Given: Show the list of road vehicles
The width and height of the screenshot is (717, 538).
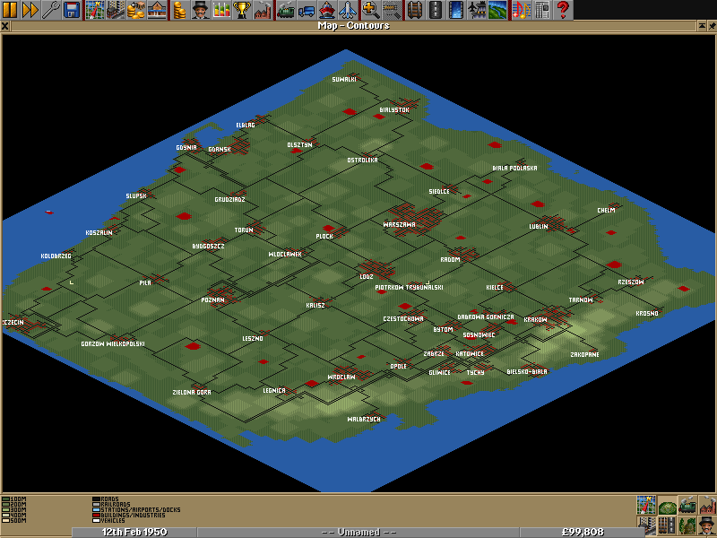Looking at the screenshot, I should pyautogui.click(x=306, y=10).
